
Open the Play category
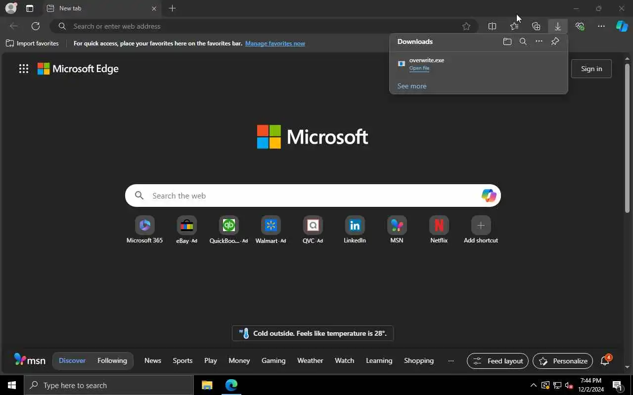(x=211, y=360)
